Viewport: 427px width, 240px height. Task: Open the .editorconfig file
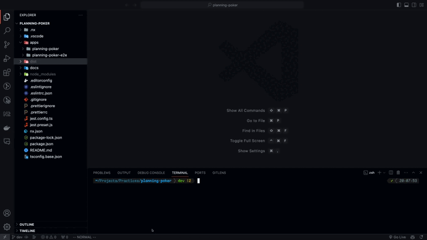[51, 80]
